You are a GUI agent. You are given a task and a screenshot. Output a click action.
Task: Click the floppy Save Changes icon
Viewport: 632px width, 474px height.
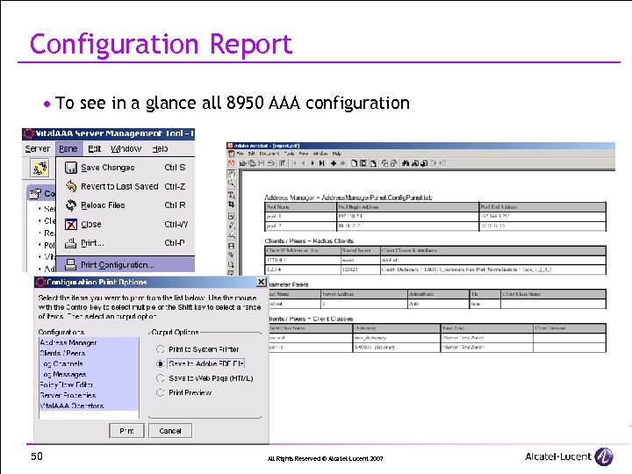(x=71, y=168)
